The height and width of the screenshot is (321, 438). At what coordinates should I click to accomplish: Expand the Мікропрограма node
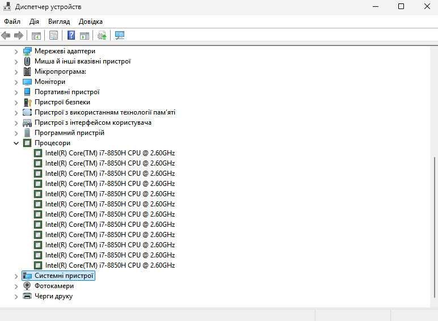click(x=16, y=72)
